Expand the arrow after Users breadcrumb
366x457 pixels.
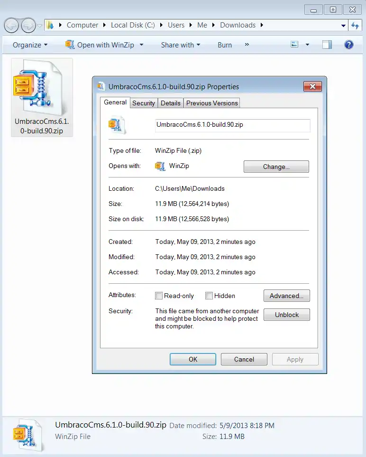(191, 25)
